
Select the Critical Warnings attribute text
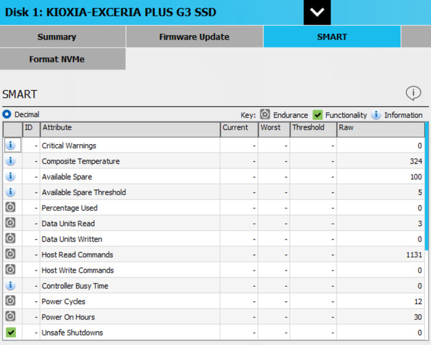69,145
